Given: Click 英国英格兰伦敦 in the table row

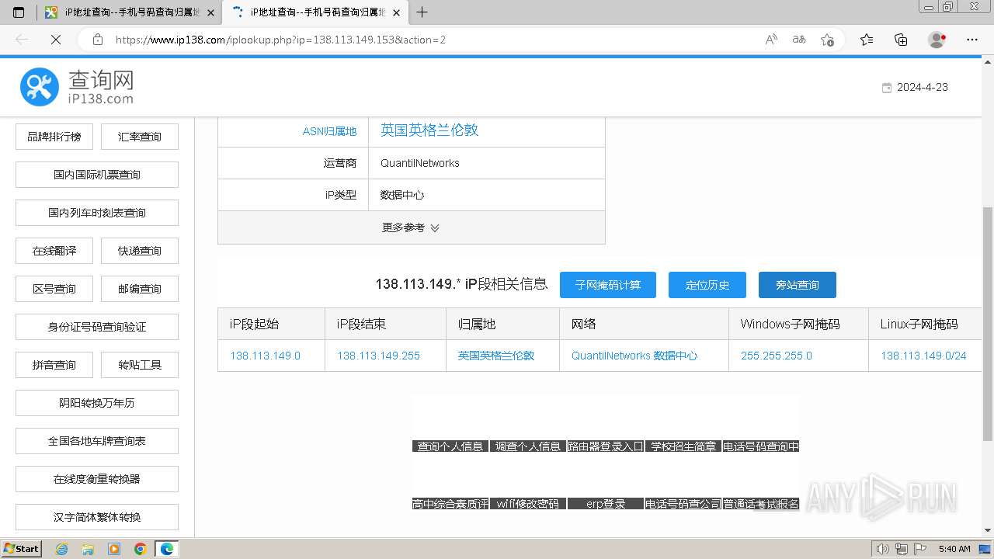Looking at the screenshot, I should tap(496, 356).
